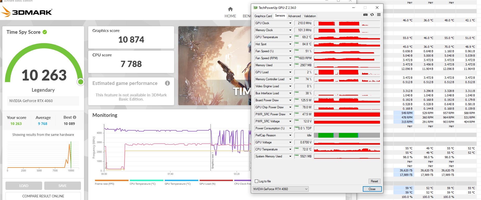Open the Hot Spot sensor dropdown
Screen dimensions: 481x200
(x=290, y=44)
